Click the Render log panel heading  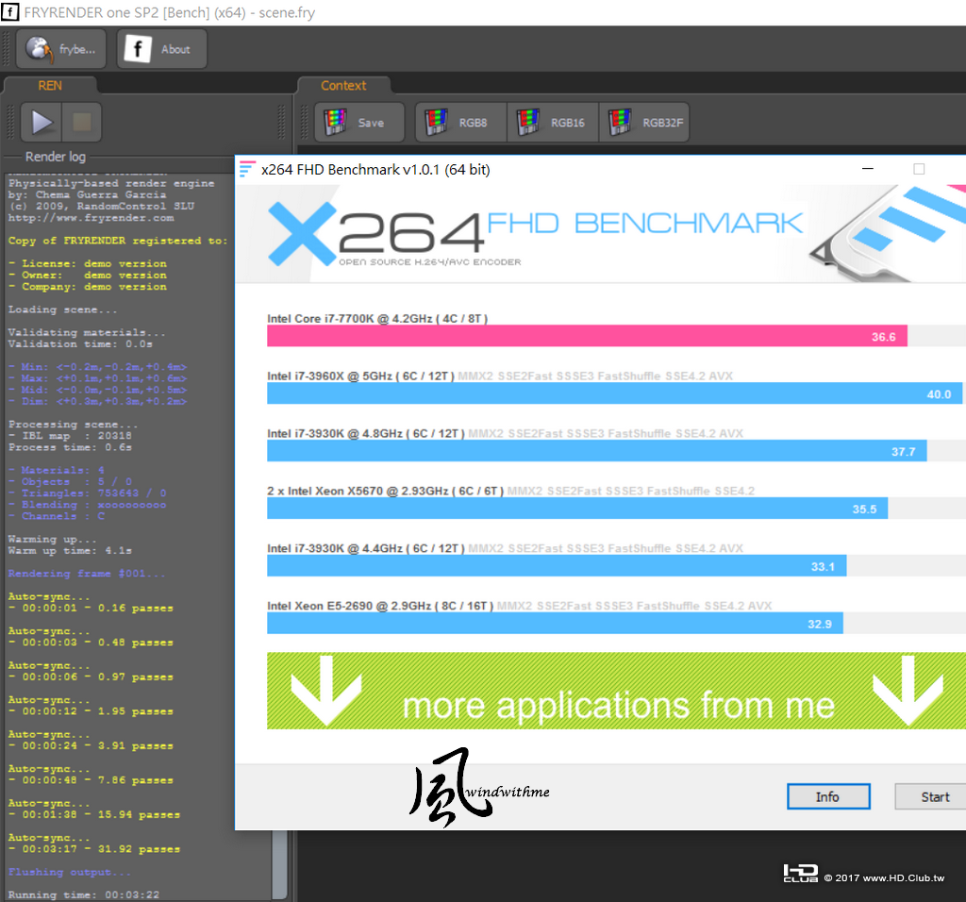coord(56,157)
